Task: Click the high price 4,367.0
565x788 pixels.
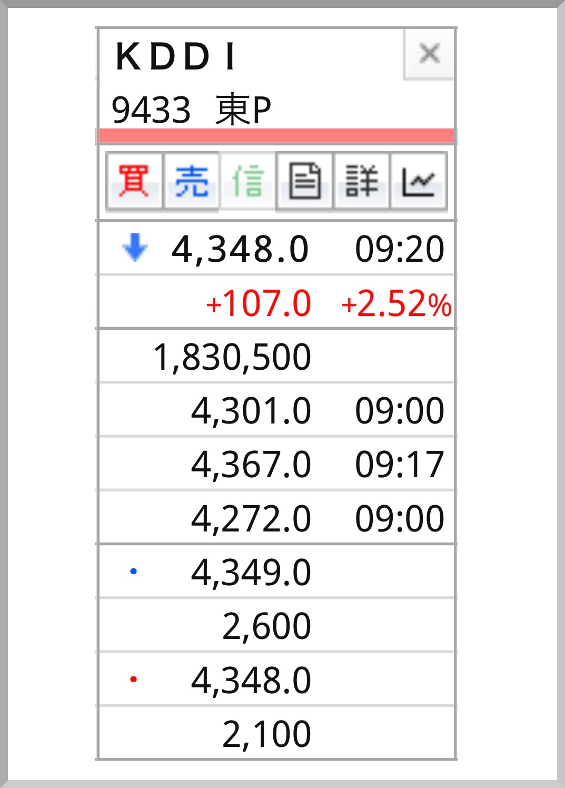Action: click(x=251, y=465)
